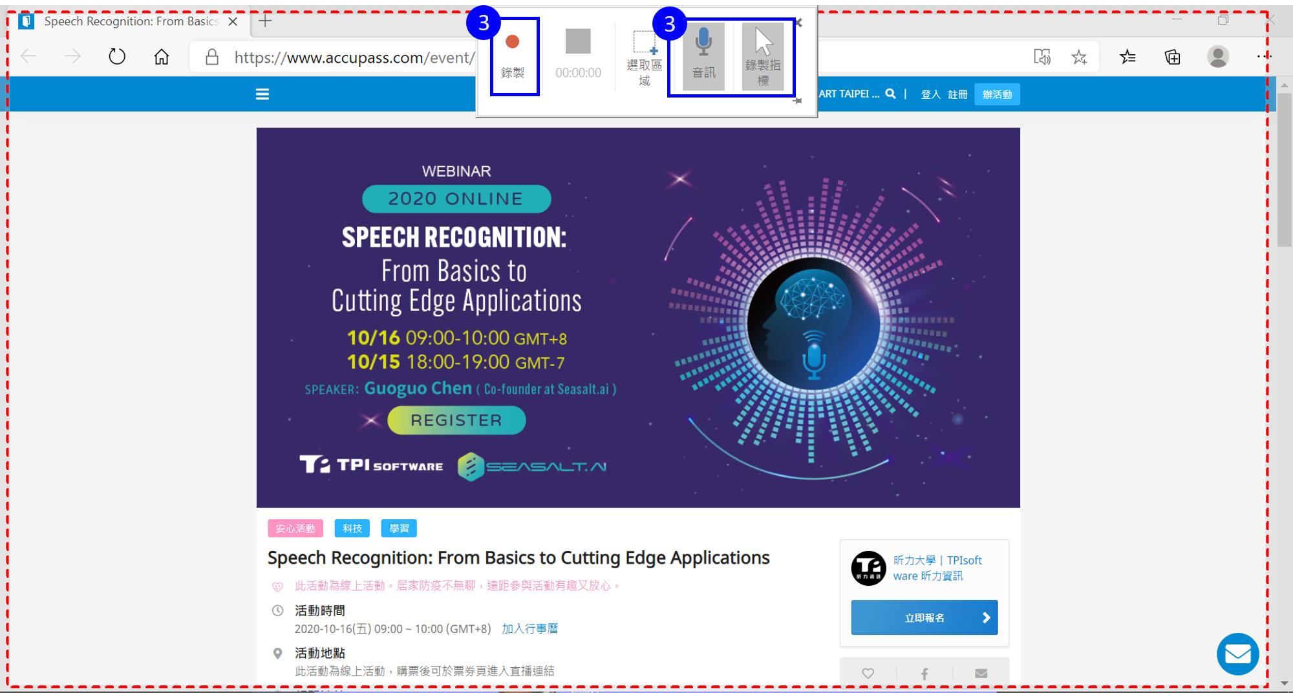This screenshot has width=1293, height=693.
Task: Open the Collections icon in the toolbar
Action: [1172, 57]
